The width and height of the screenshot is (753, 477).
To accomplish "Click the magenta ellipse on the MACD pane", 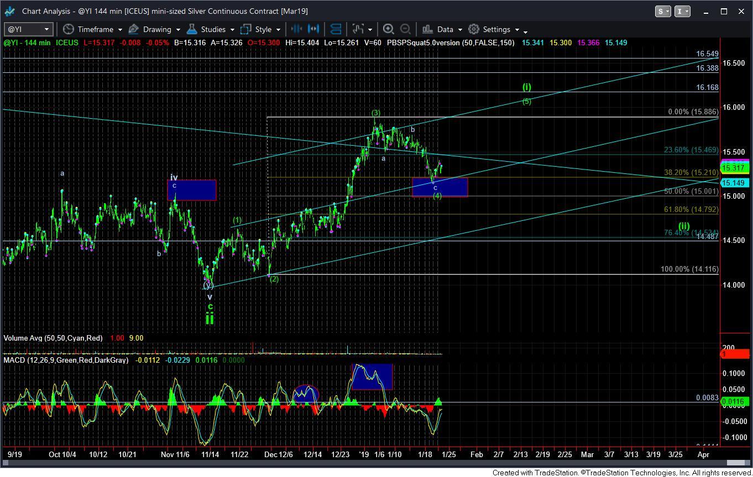I will (306, 393).
